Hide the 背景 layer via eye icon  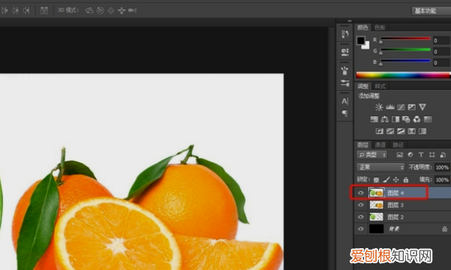(x=361, y=229)
